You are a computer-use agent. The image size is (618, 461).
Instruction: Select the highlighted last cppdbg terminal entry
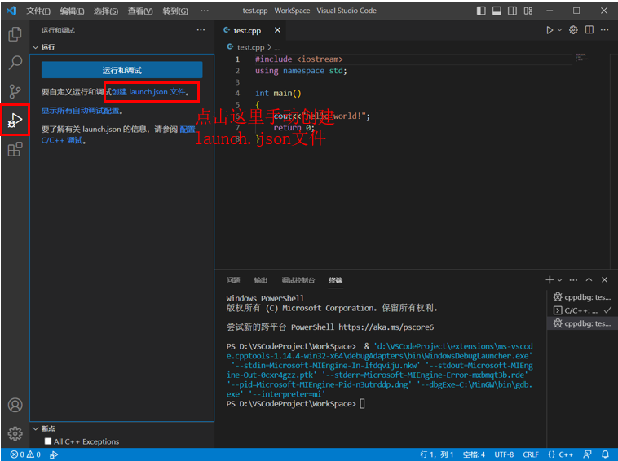tap(582, 323)
